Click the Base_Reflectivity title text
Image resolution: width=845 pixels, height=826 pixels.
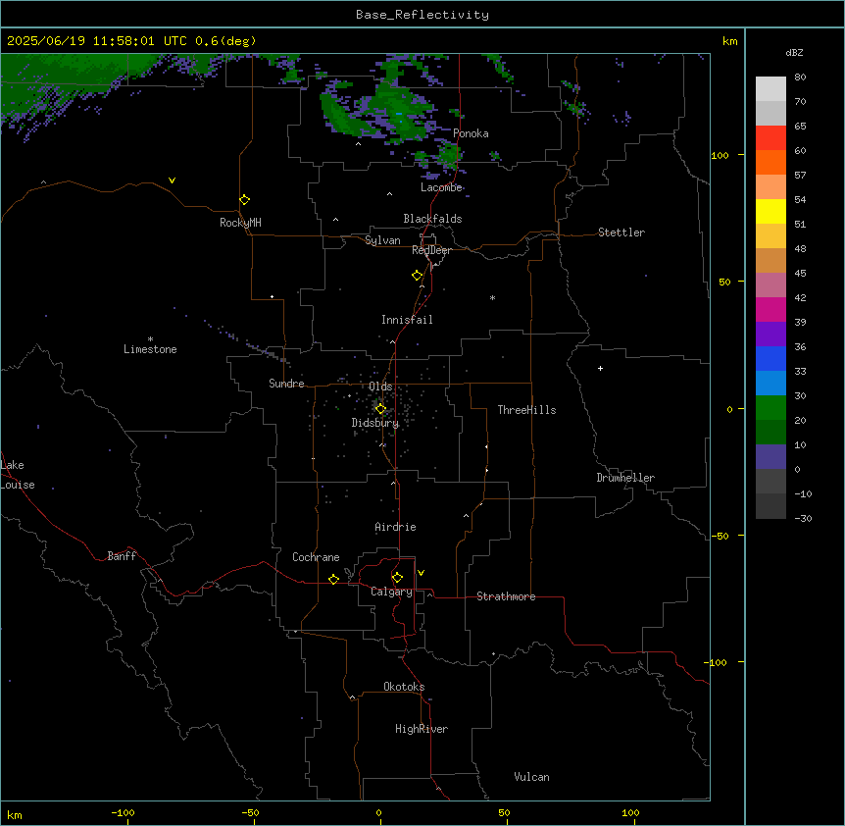(x=422, y=15)
